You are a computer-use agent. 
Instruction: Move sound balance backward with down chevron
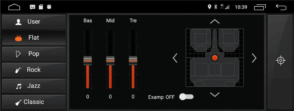coord(215,95)
